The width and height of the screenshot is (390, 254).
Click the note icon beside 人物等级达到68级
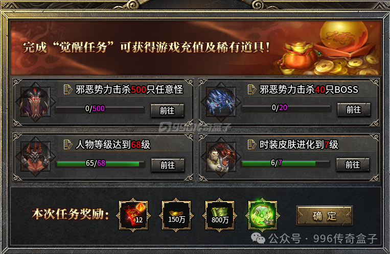pos(67,144)
